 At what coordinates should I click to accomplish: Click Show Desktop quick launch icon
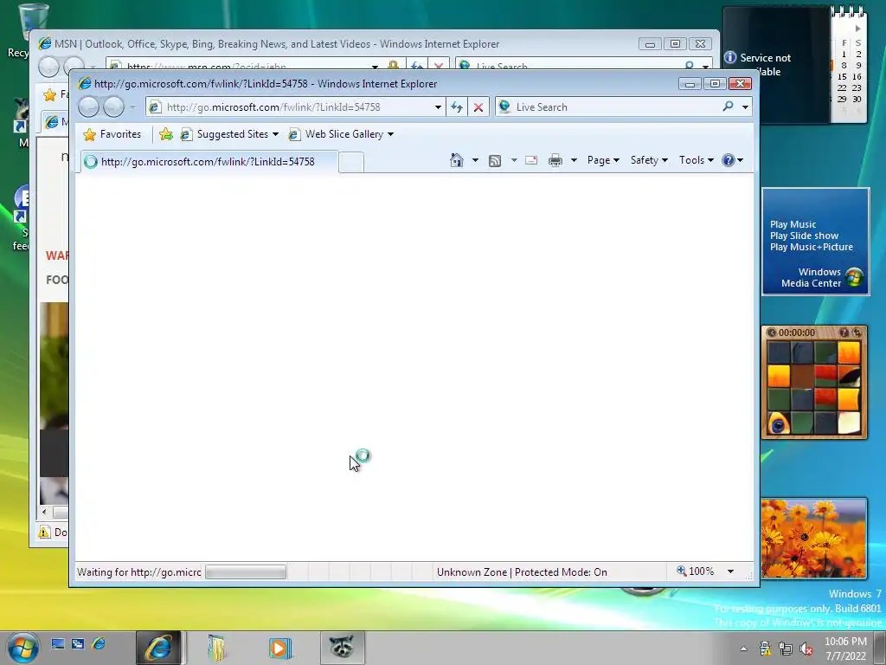pos(58,643)
